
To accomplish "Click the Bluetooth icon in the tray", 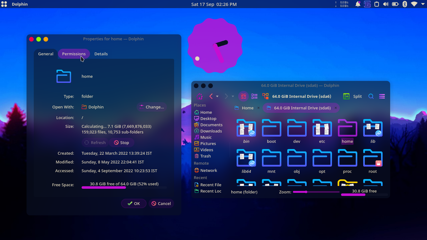I will 404,4.
